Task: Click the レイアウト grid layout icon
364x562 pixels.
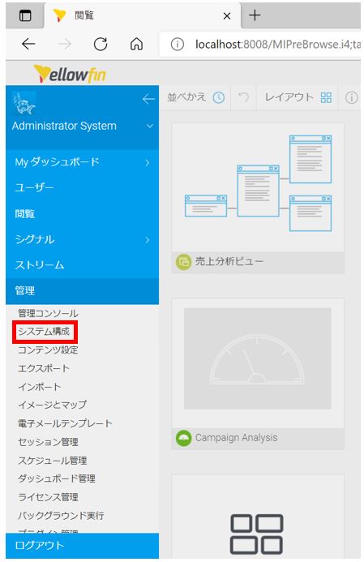Action: pyautogui.click(x=326, y=97)
